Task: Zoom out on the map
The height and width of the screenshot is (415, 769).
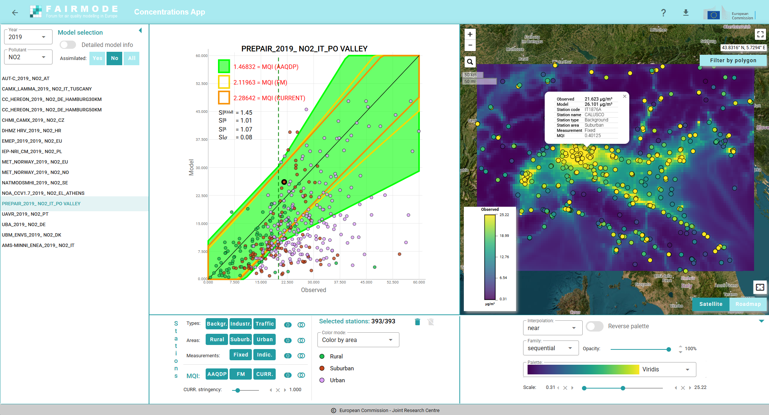Action: click(470, 45)
